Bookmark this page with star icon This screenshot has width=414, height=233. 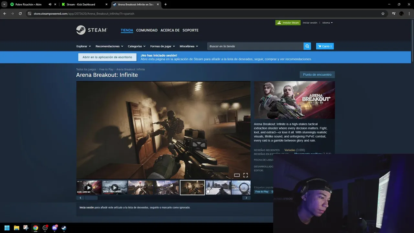click(383, 14)
